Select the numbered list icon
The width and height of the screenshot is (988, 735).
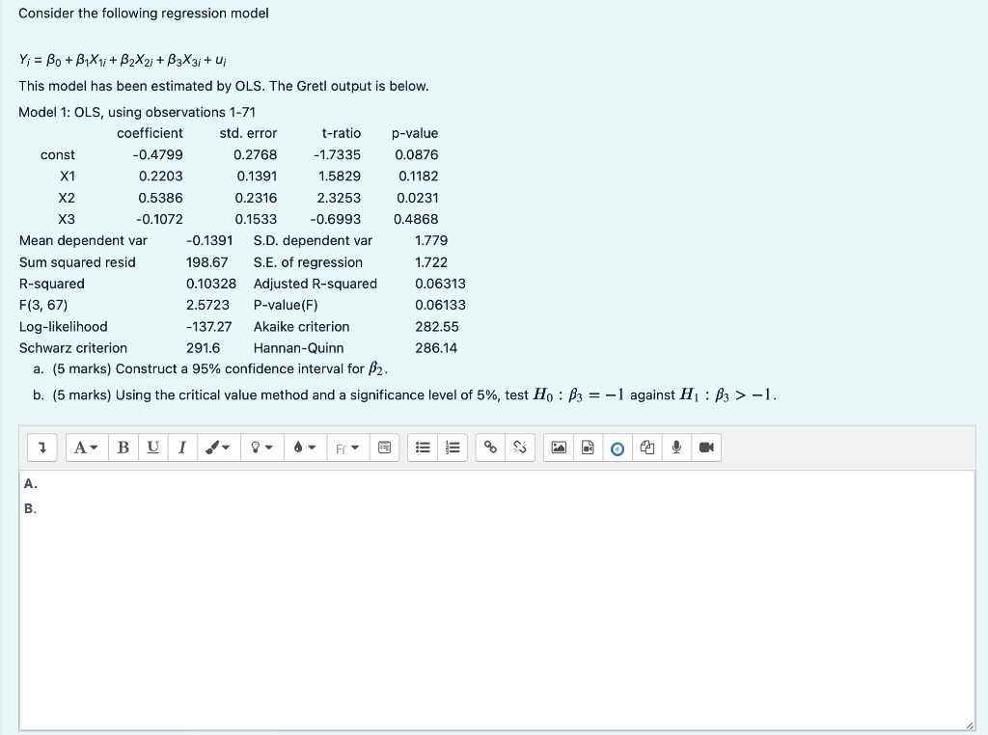[x=453, y=447]
